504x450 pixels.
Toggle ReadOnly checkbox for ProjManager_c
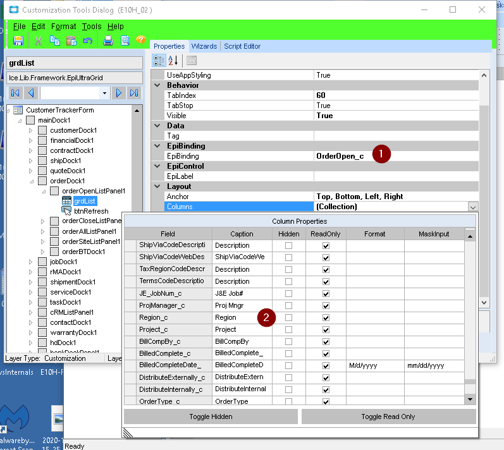point(326,305)
